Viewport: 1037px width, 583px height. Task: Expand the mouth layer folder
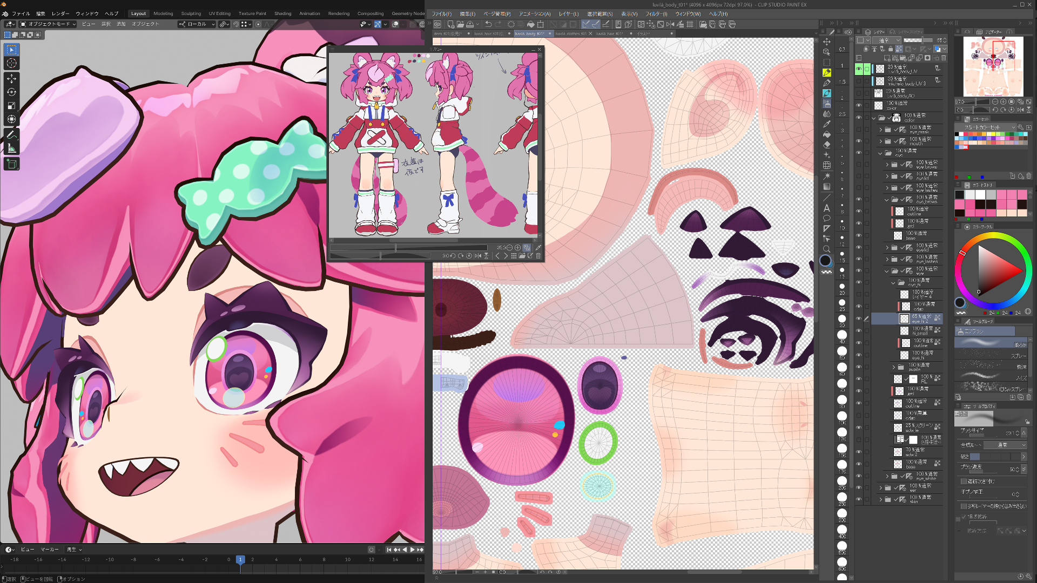point(880,141)
